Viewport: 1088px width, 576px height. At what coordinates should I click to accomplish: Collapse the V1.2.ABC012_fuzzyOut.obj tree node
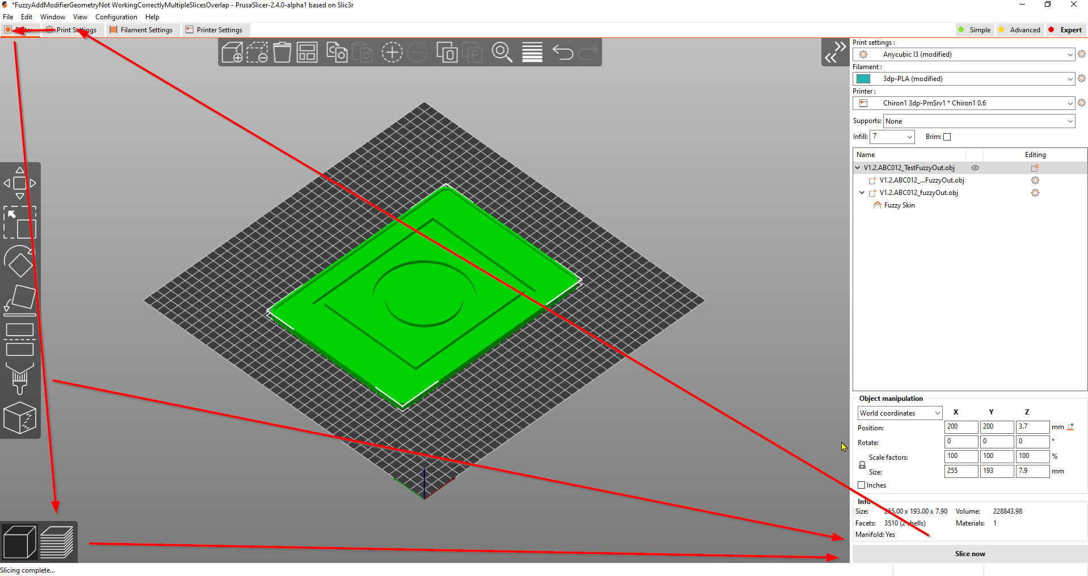(862, 193)
